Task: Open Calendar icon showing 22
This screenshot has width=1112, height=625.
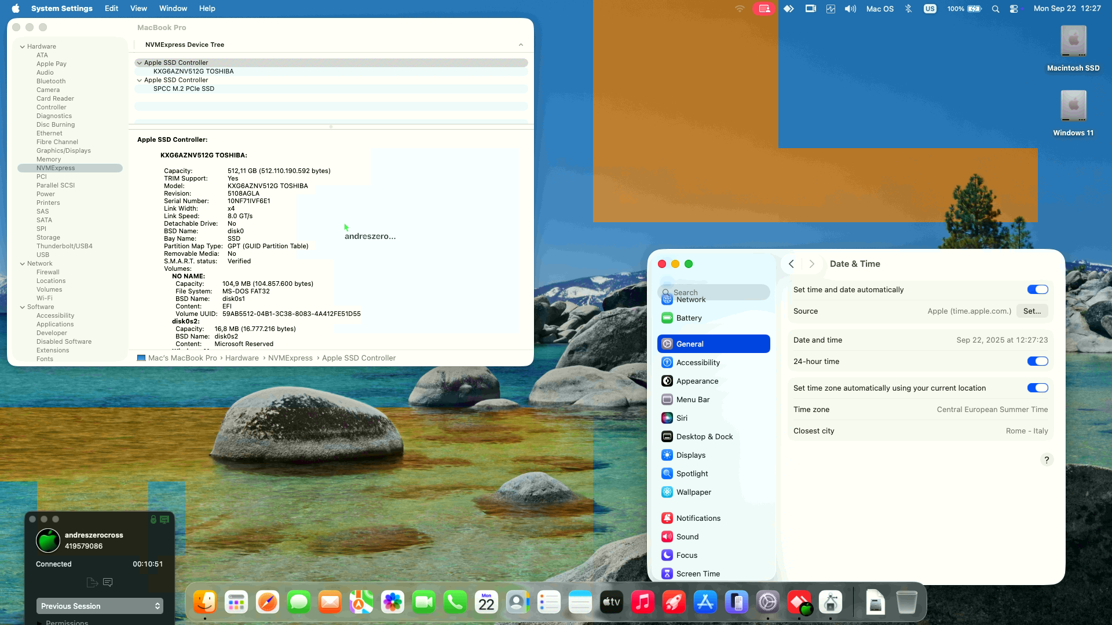Action: click(x=487, y=602)
